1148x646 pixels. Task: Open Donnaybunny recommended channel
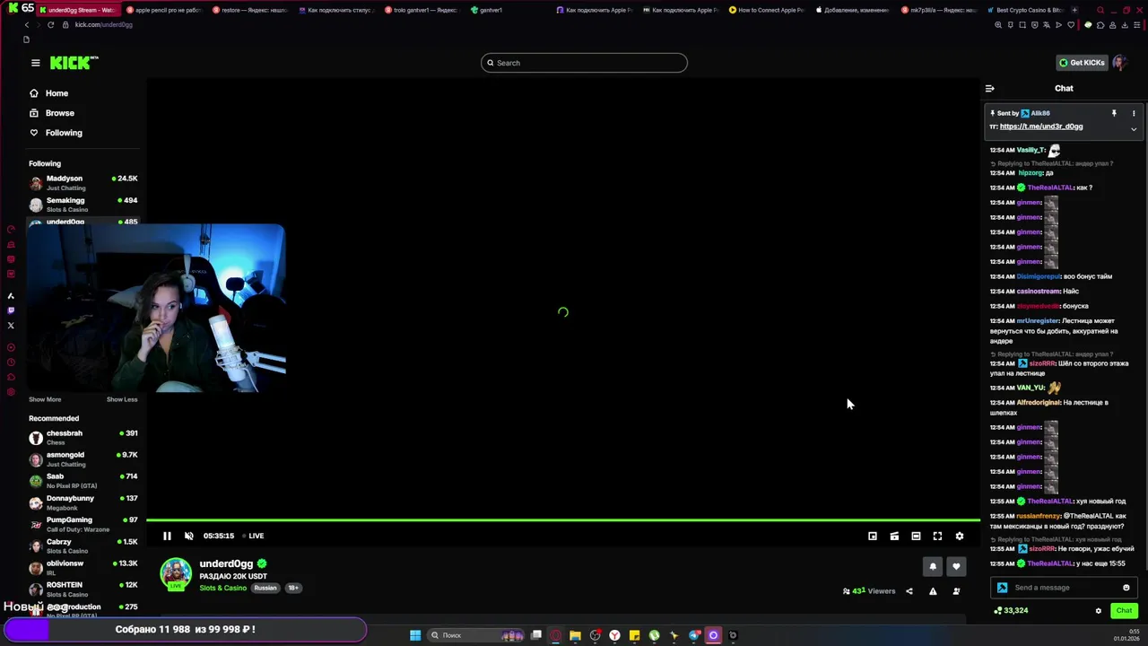point(83,502)
